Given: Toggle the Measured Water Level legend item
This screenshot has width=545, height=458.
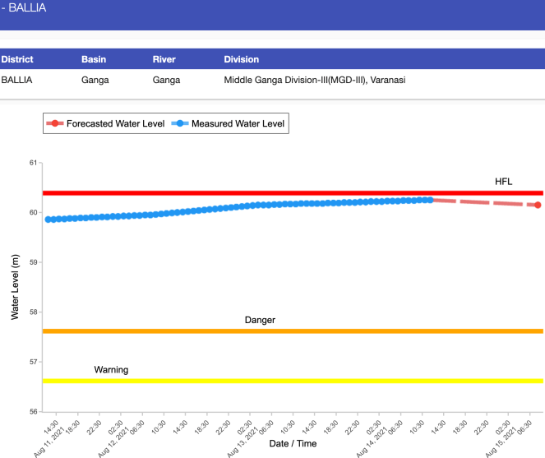Looking at the screenshot, I should tap(238, 124).
